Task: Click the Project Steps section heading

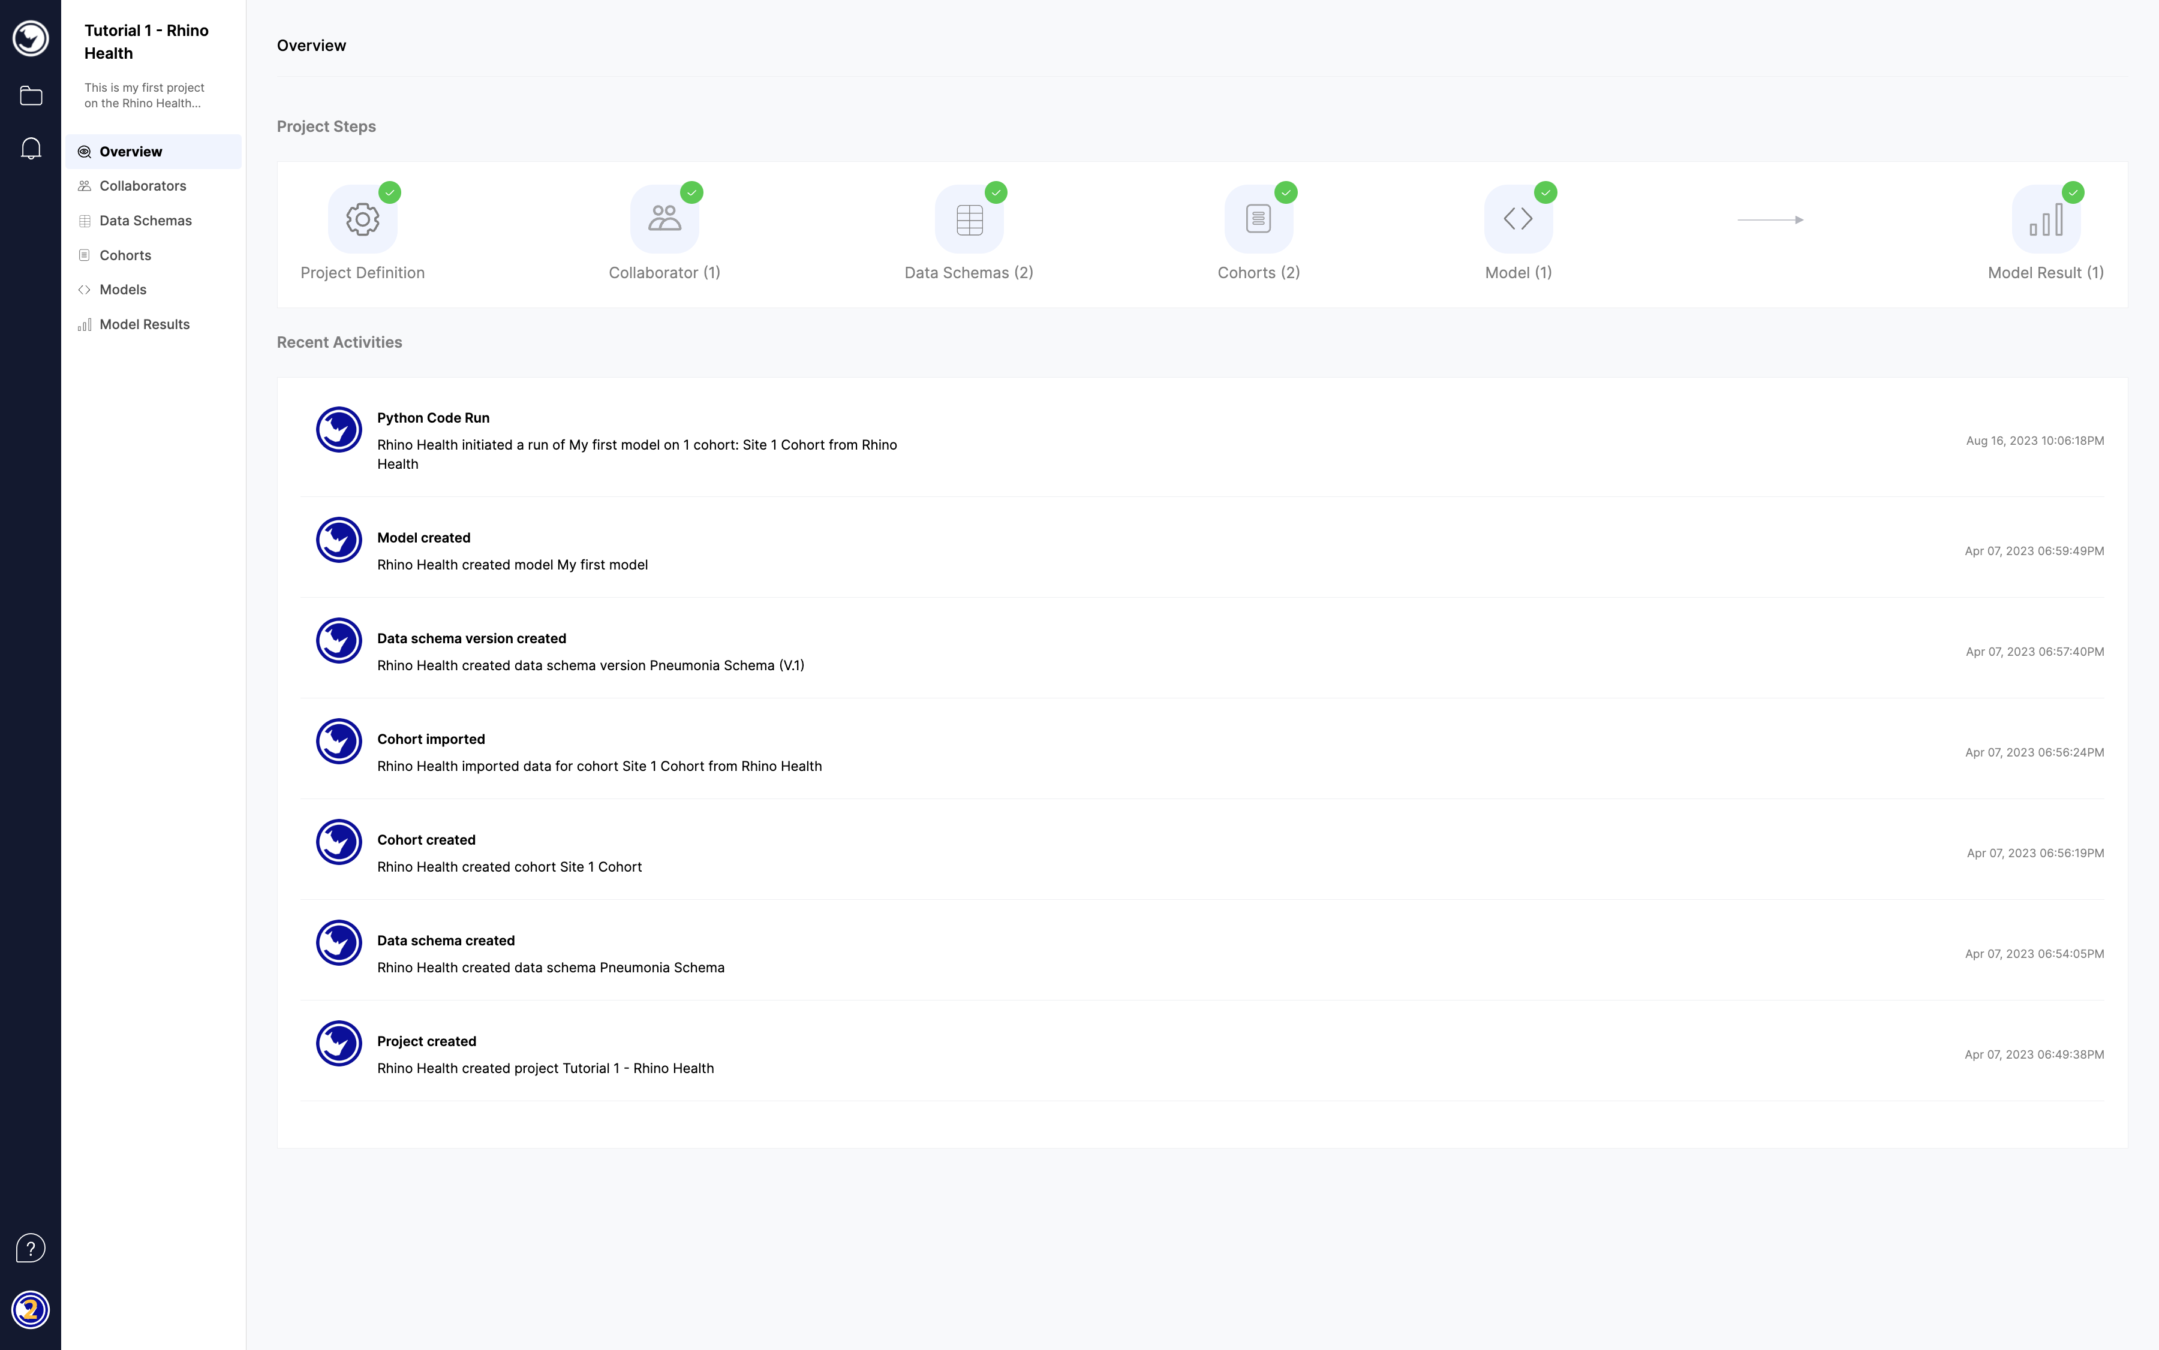Action: click(326, 126)
